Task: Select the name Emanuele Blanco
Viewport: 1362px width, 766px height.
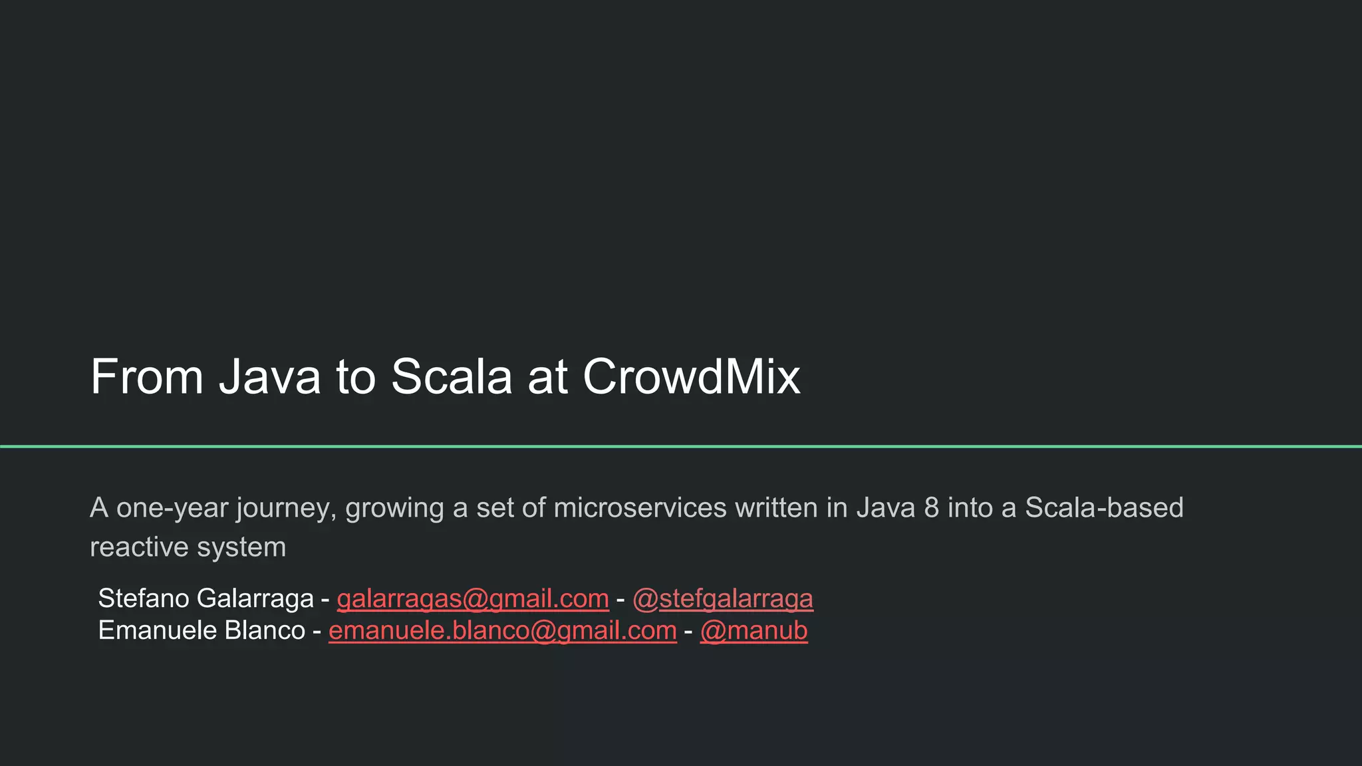Action: pos(202,630)
